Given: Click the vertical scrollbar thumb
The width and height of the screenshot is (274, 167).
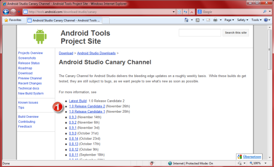Looking at the screenshot, I should (x=269, y=50).
